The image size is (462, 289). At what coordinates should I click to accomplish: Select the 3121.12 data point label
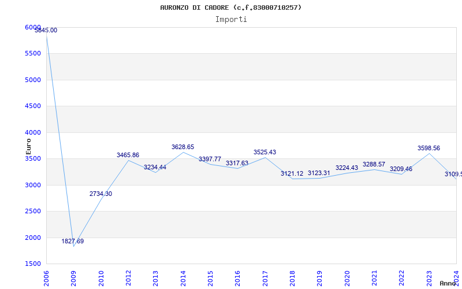[292, 173]
